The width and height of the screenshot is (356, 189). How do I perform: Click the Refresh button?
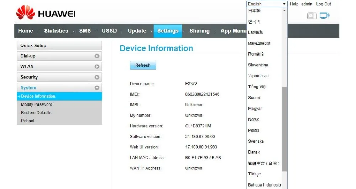pos(143,65)
